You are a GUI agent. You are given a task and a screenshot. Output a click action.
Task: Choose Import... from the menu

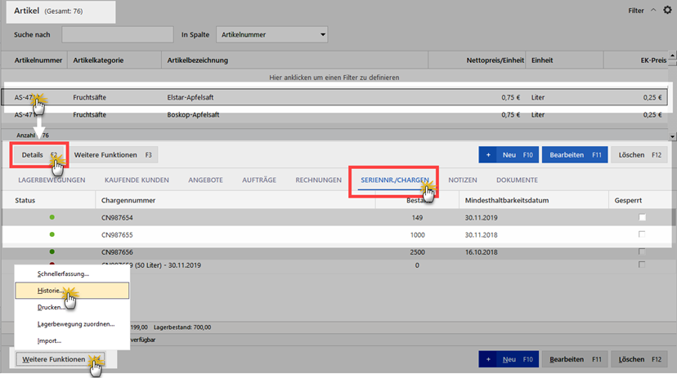(x=72, y=341)
